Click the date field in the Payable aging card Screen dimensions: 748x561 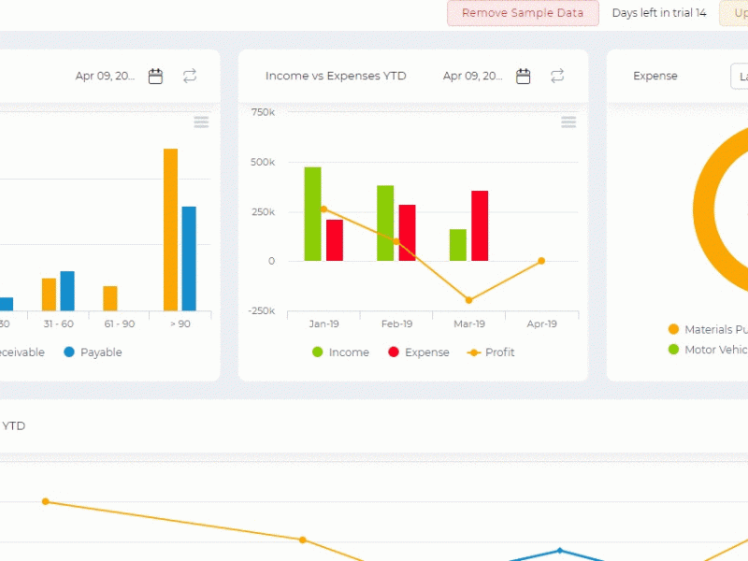pos(105,76)
